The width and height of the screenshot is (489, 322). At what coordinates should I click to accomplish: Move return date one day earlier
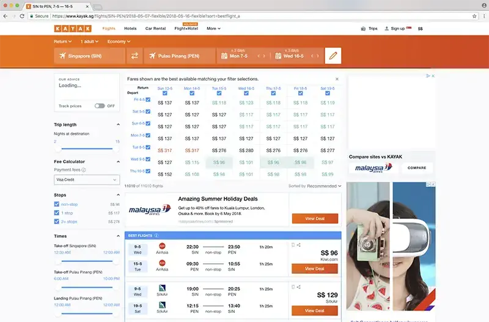[x=312, y=56]
